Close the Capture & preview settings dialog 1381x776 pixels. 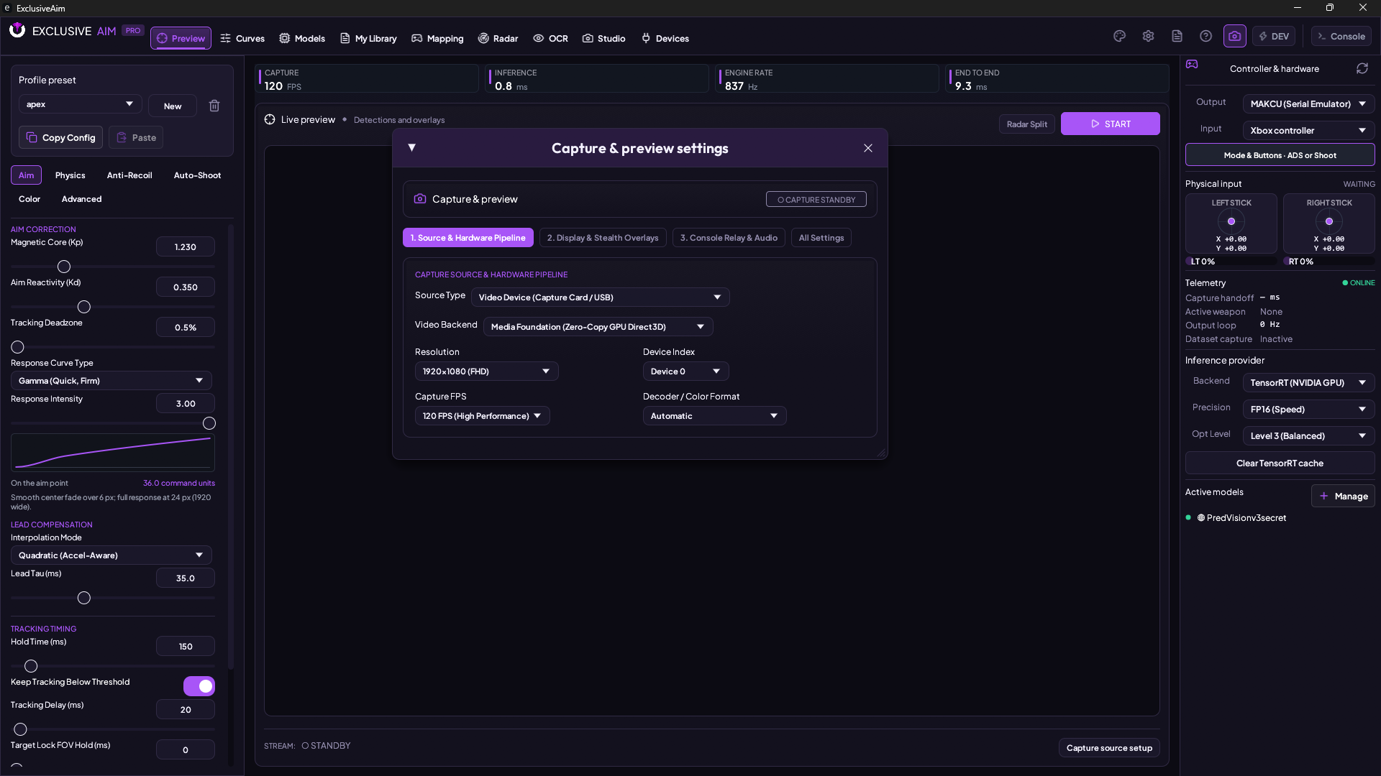point(868,148)
